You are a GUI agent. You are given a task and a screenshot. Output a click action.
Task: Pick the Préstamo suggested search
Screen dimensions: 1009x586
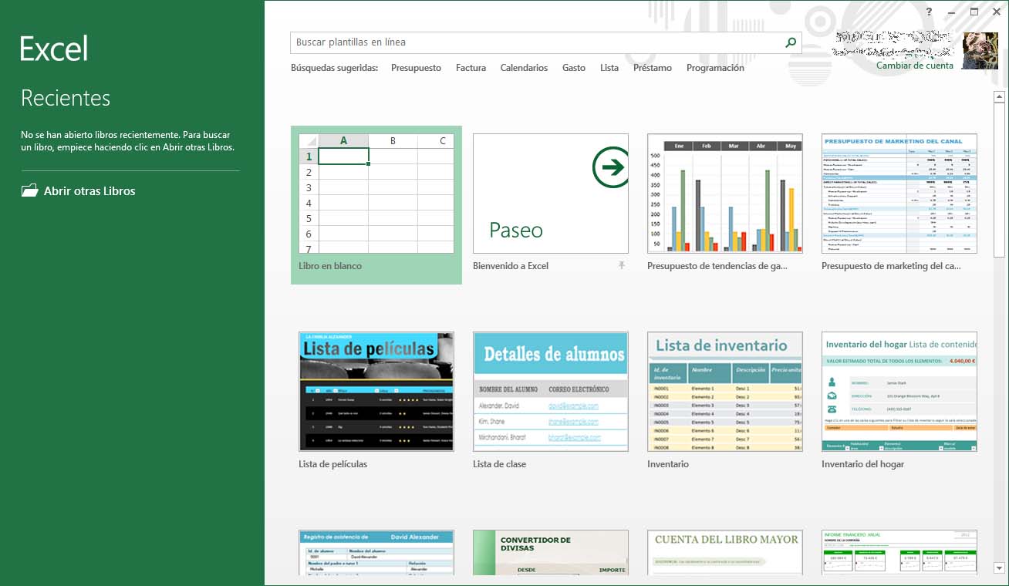pos(653,68)
